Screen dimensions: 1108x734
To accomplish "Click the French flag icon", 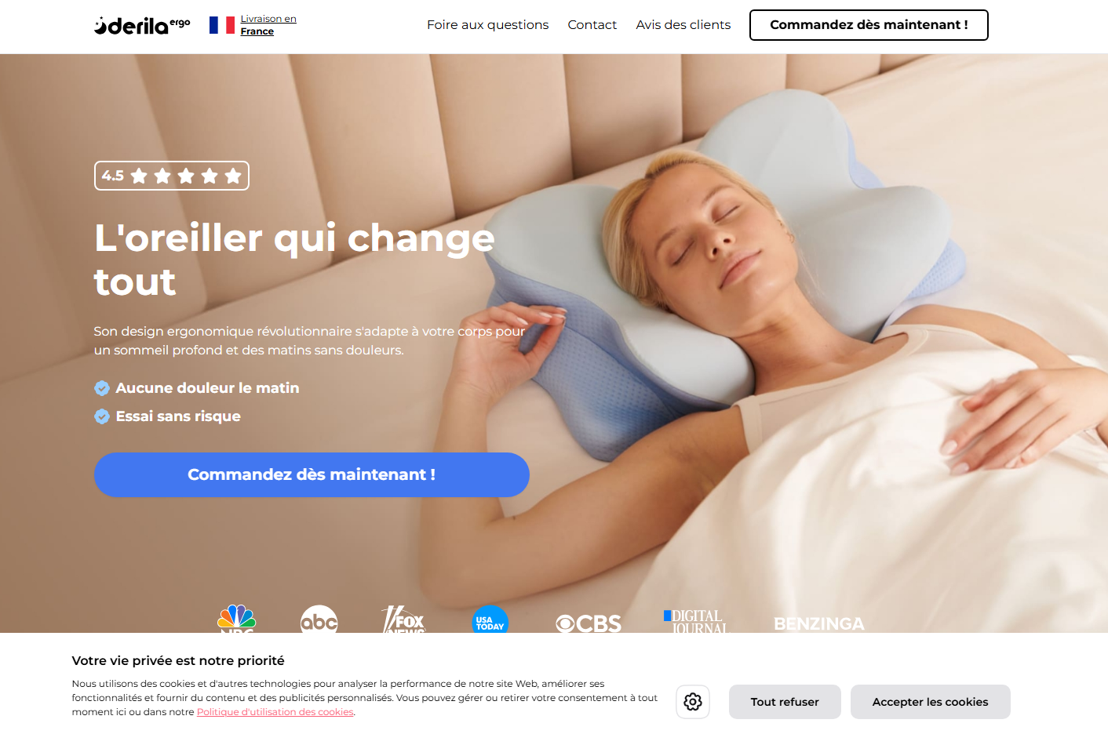I will (222, 25).
